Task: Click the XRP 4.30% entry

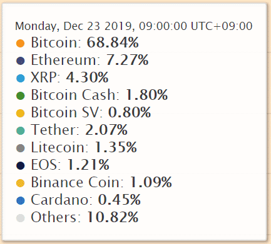Action: point(69,77)
